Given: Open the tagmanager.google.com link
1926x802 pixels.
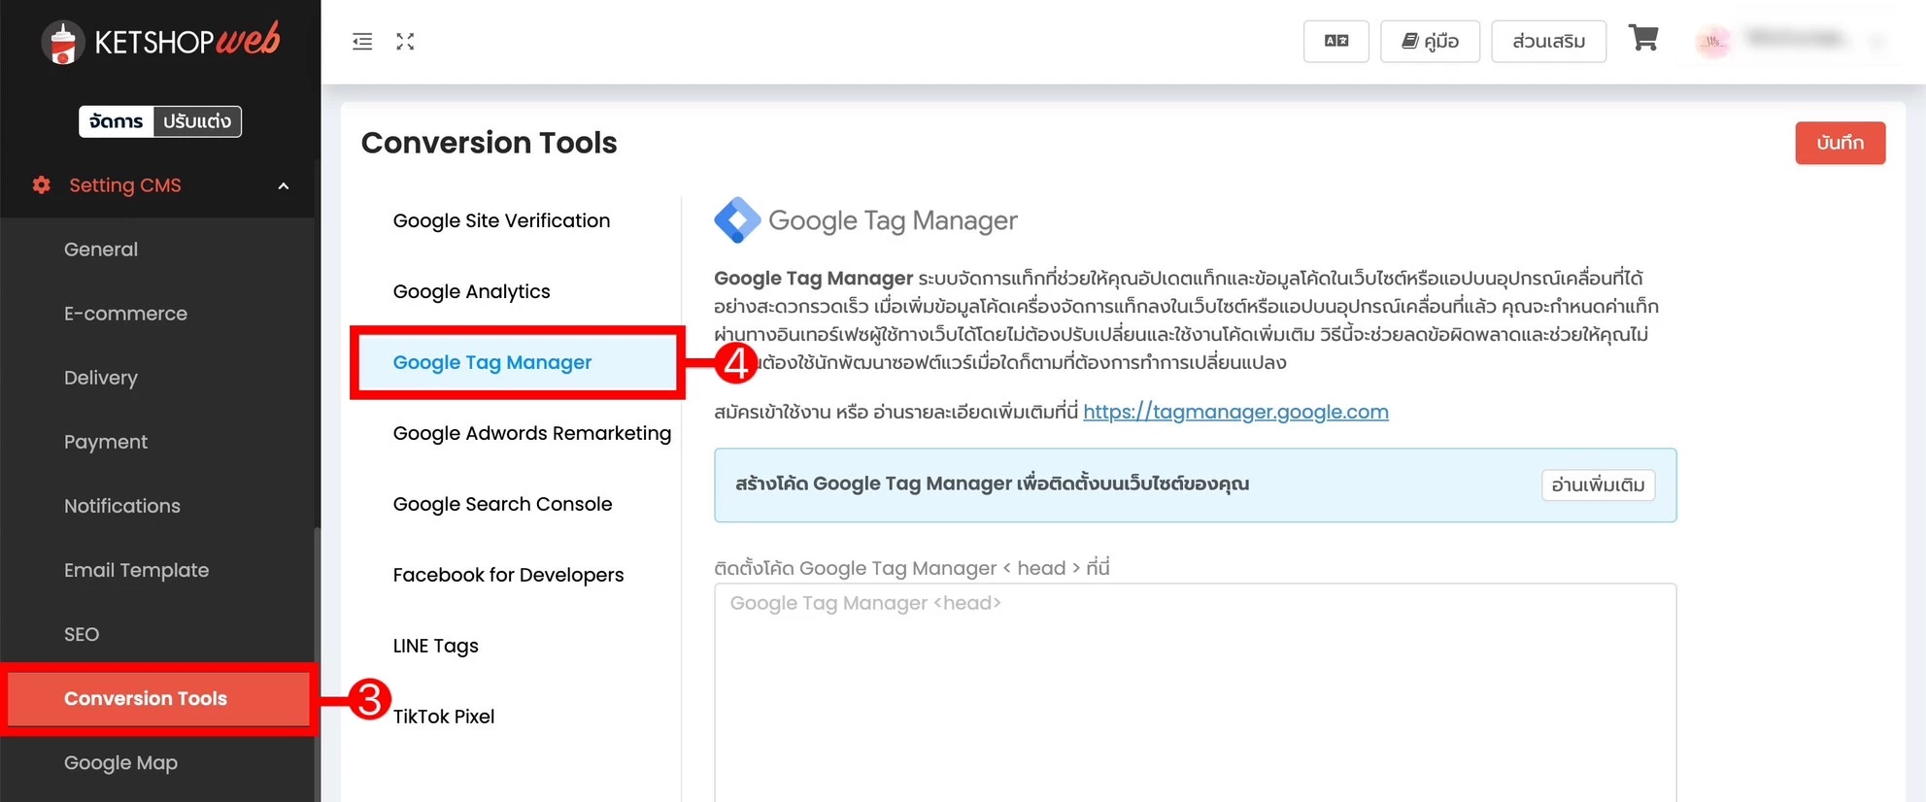Looking at the screenshot, I should pyautogui.click(x=1235, y=412).
